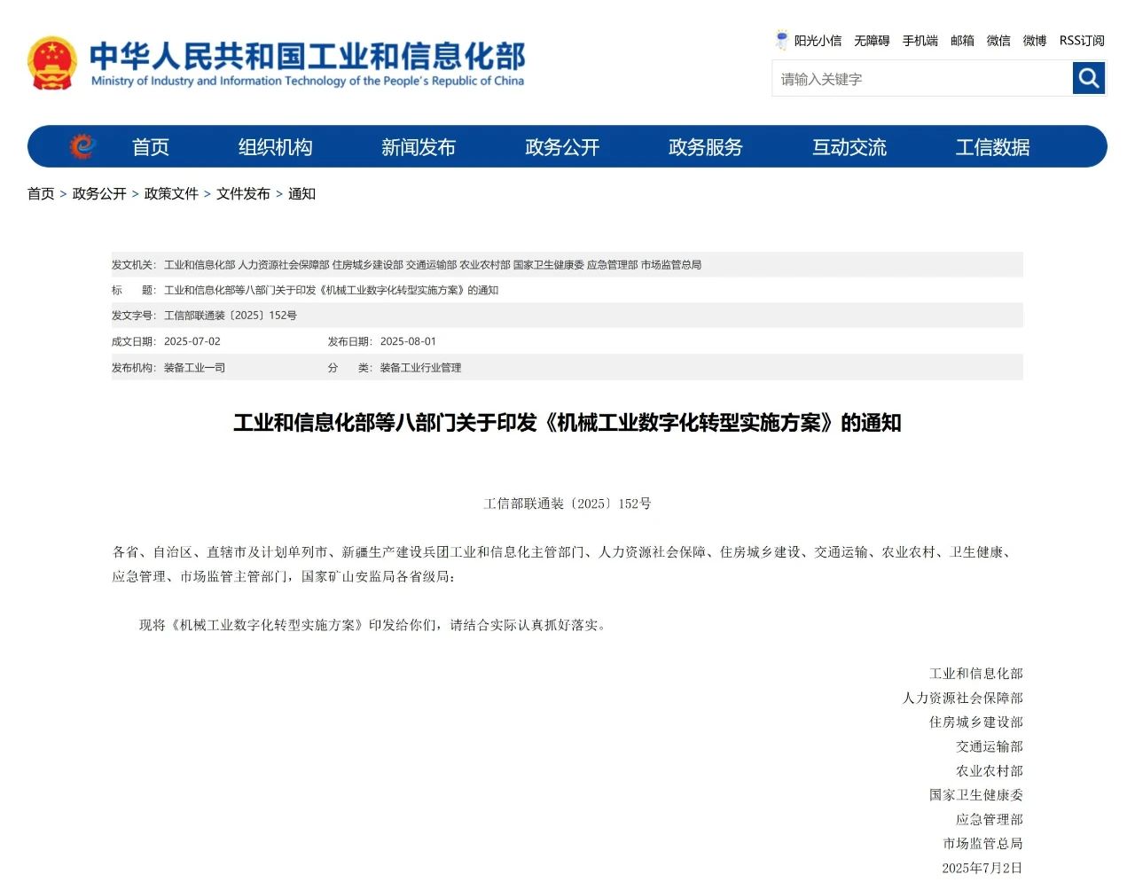Click the 发文机关 row listing eight ministries

point(567,264)
